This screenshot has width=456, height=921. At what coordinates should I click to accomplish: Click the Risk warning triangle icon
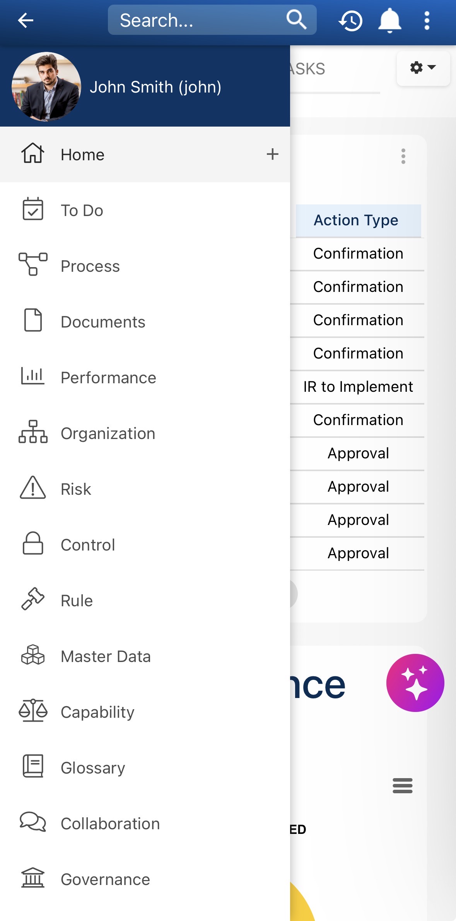click(x=33, y=489)
